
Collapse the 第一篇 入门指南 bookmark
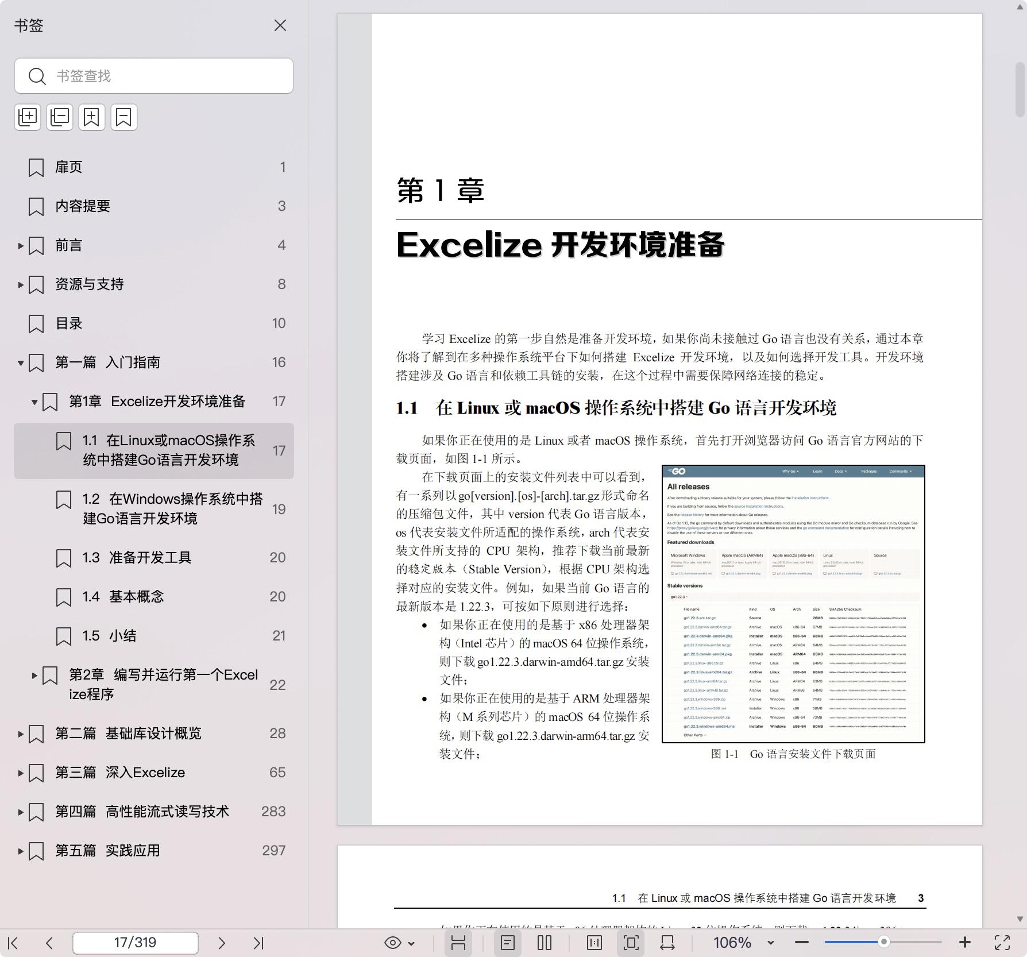pos(21,363)
